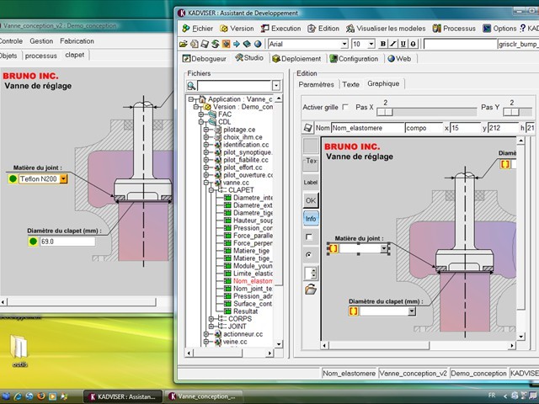
Task: Select the Info widget tool
Action: [x=311, y=219]
